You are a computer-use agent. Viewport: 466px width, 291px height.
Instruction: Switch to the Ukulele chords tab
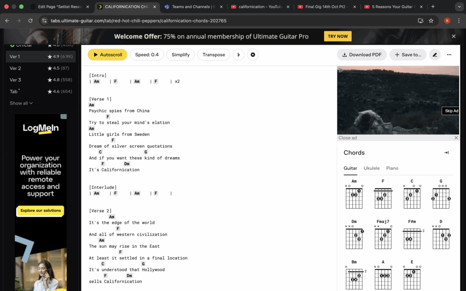coord(371,168)
